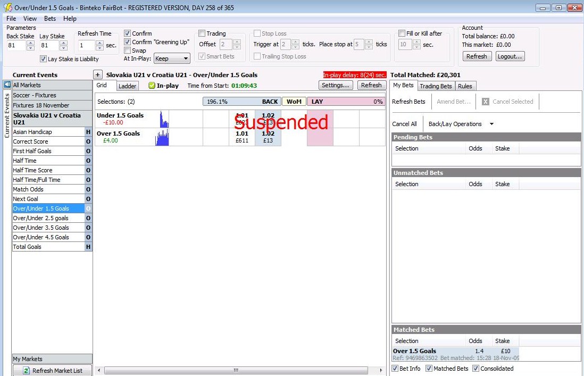
Task: Click the WoM column header
Action: coord(294,102)
